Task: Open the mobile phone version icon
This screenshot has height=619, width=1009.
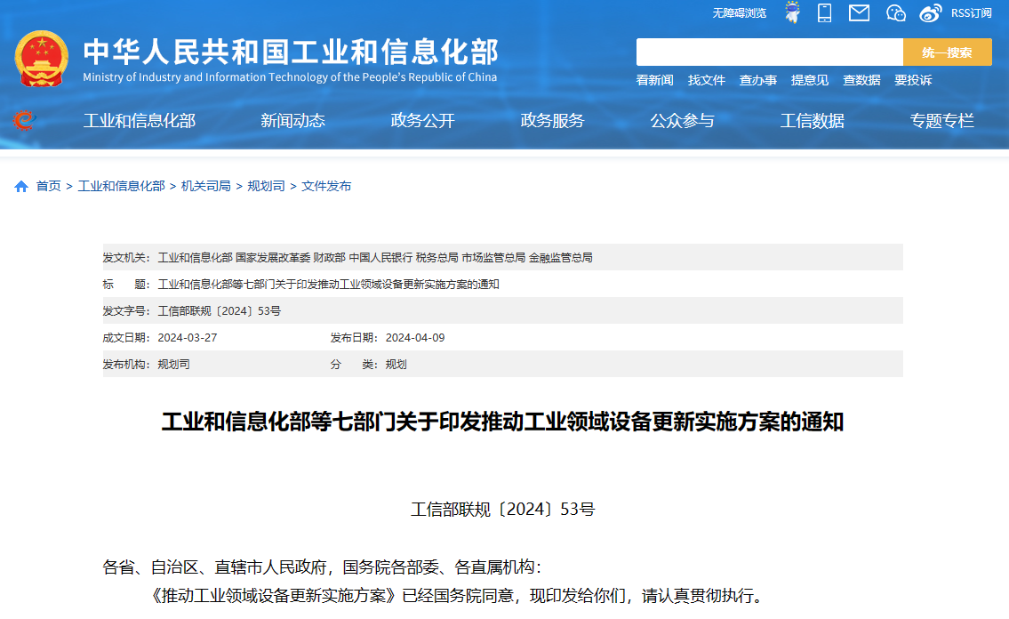Action: (825, 12)
